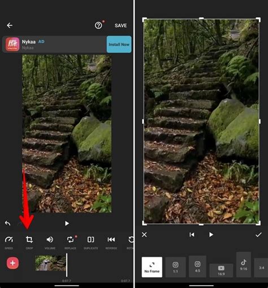Select the Duplicate tool
This screenshot has height=288, width=268.
click(90, 242)
